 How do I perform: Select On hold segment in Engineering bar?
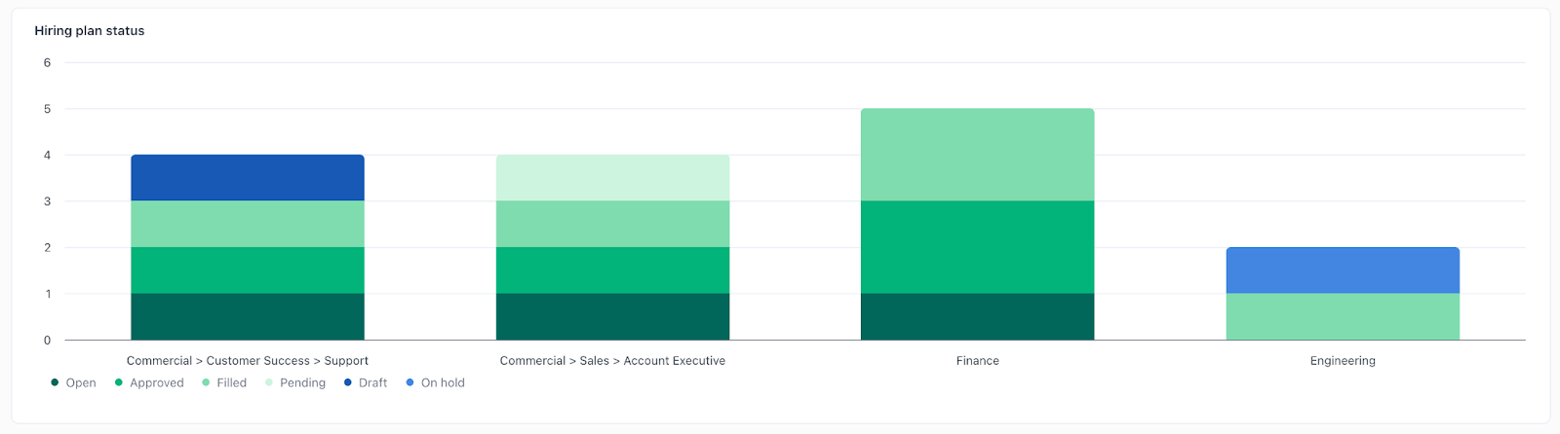1343,271
